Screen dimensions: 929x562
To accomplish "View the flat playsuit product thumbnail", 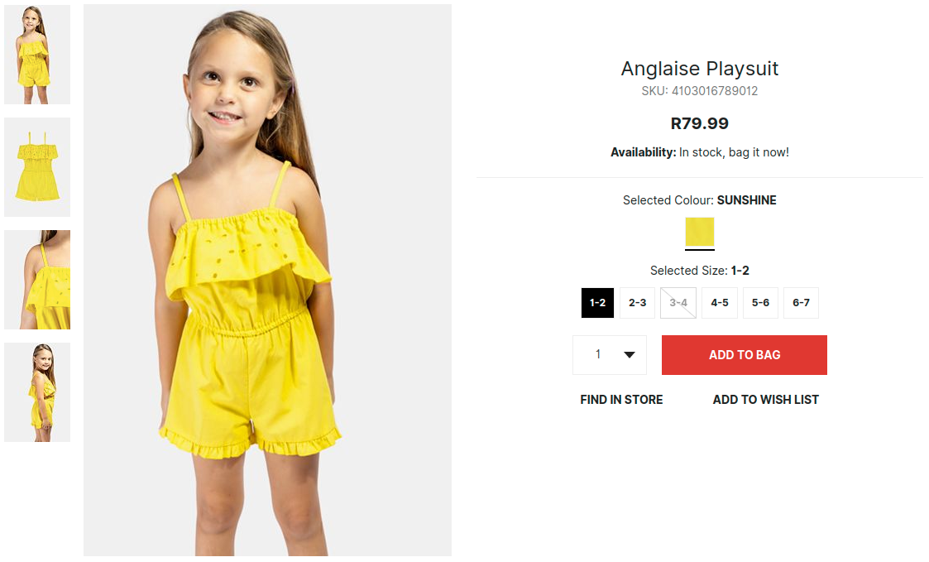I will click(37, 167).
